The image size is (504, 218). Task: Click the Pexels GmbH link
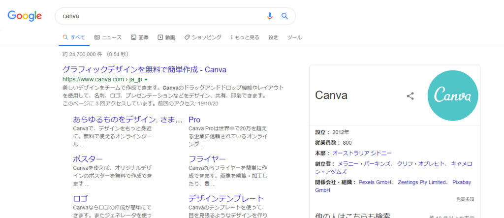pos(375,182)
